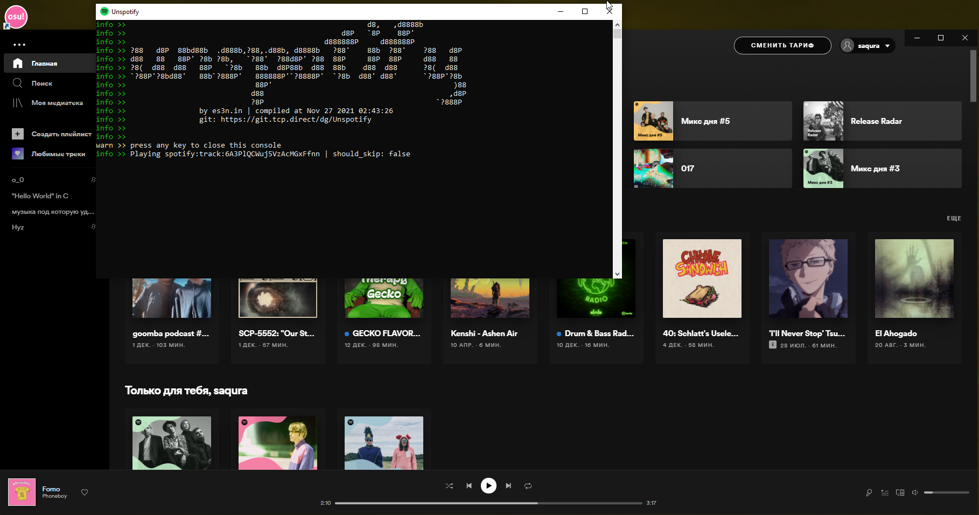
Task: Adjust the volume slider
Action: 947,492
